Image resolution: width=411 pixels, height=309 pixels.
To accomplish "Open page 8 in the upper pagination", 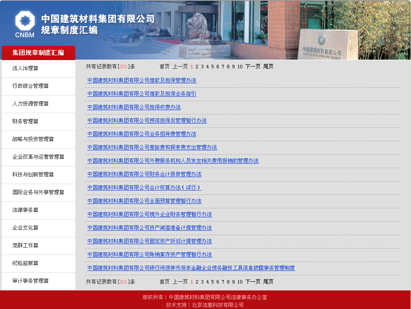I will 228,67.
